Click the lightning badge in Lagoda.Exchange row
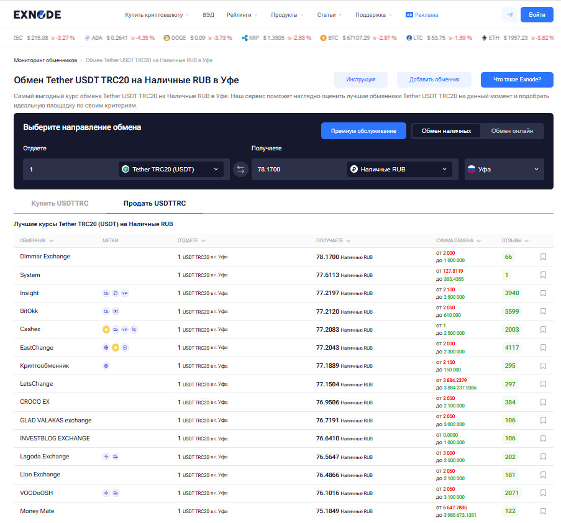Screen dimensions: 561x523 106,457
